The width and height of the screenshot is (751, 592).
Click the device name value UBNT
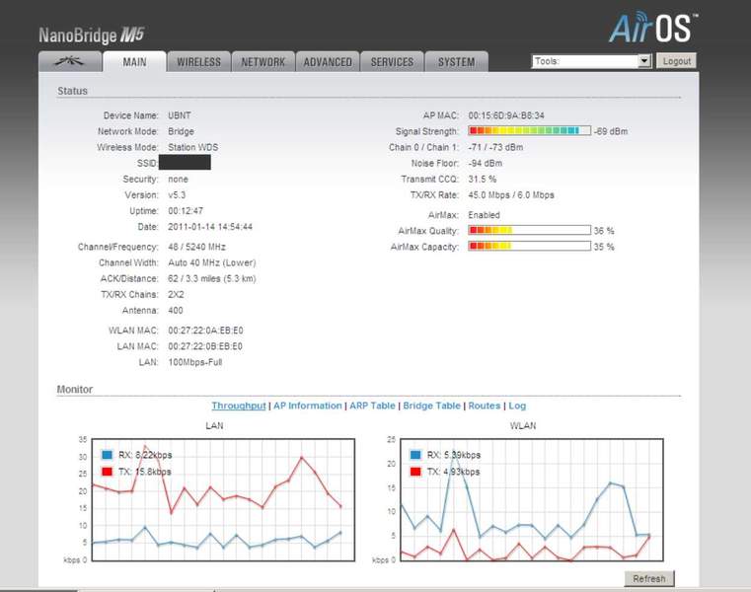point(180,115)
